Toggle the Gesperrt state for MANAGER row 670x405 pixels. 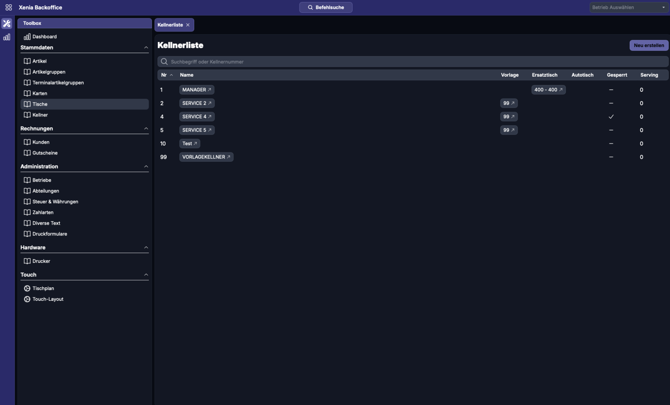point(611,90)
